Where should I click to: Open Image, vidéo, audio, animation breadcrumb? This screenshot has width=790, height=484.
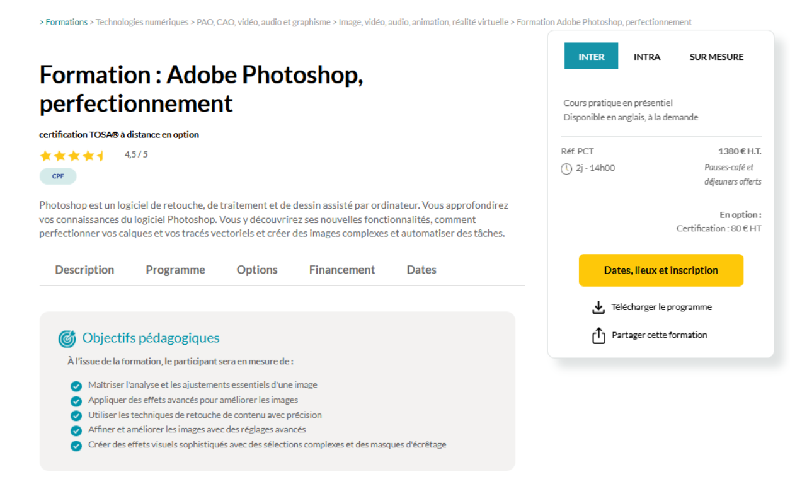pyautogui.click(x=423, y=22)
